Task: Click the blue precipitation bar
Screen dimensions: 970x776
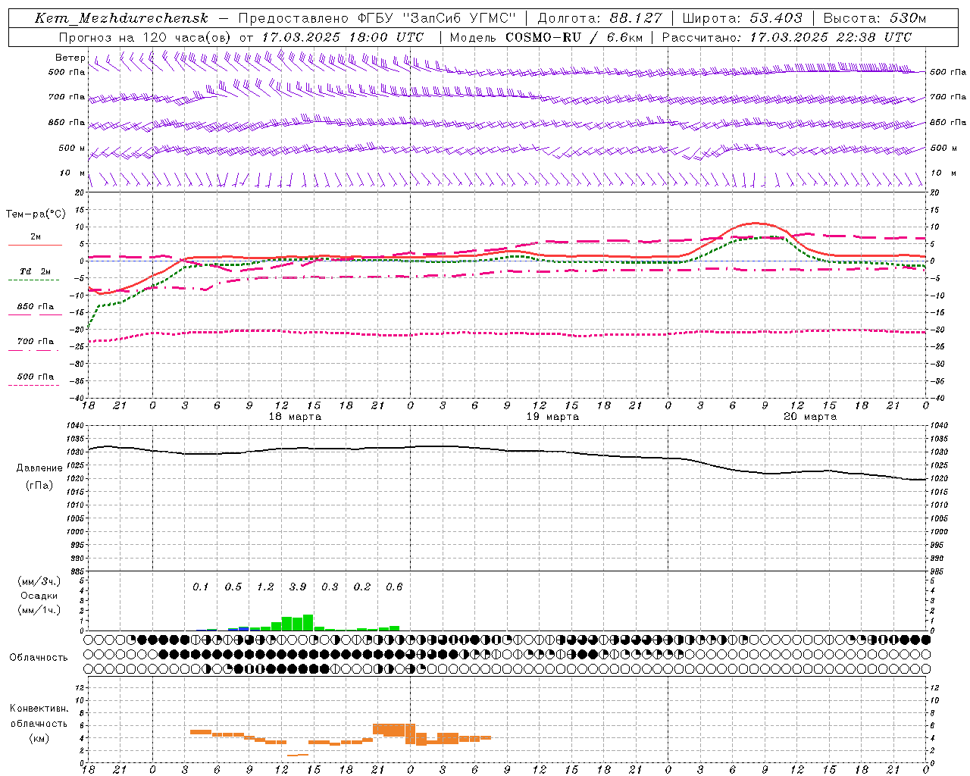Action: click(243, 628)
